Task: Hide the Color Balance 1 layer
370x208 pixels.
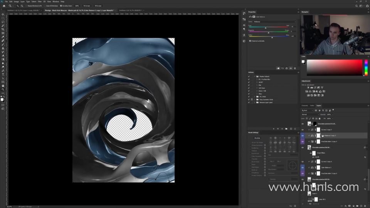Action: click(x=303, y=168)
